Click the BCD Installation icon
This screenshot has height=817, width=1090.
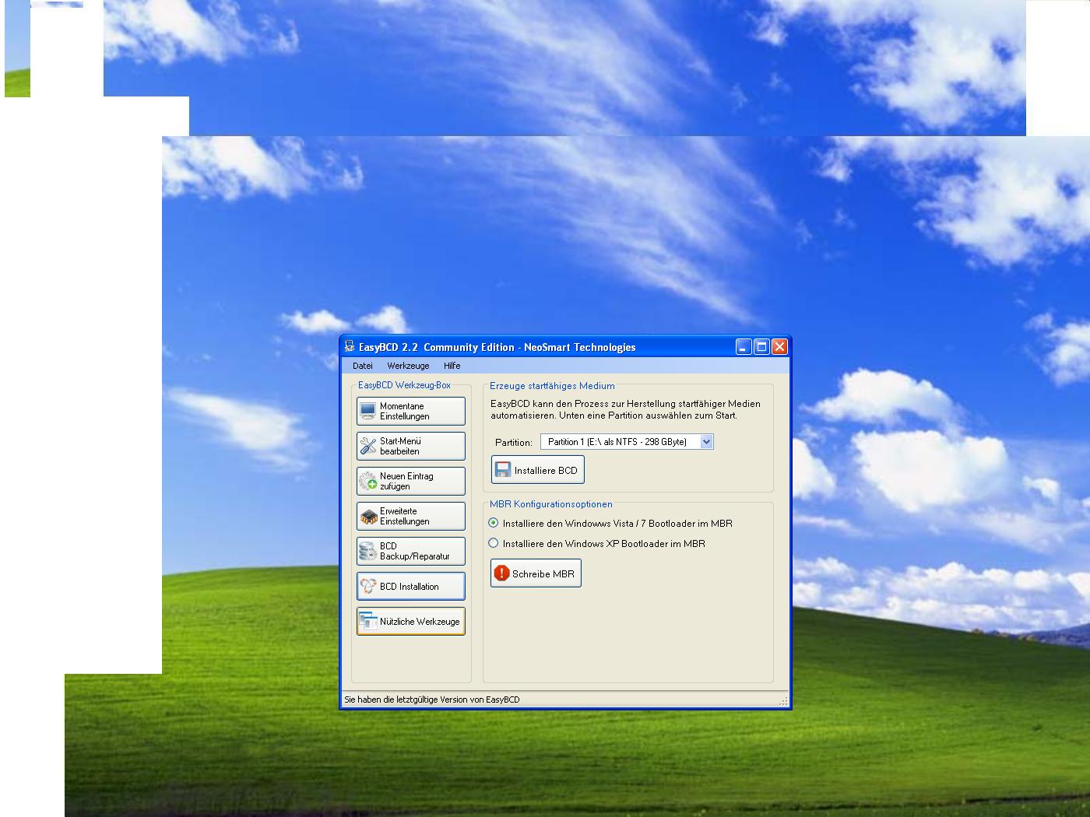point(368,587)
